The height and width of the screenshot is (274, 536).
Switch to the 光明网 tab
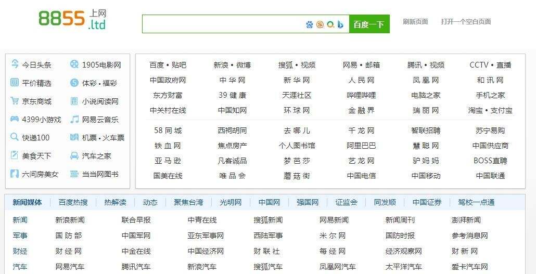(231, 202)
